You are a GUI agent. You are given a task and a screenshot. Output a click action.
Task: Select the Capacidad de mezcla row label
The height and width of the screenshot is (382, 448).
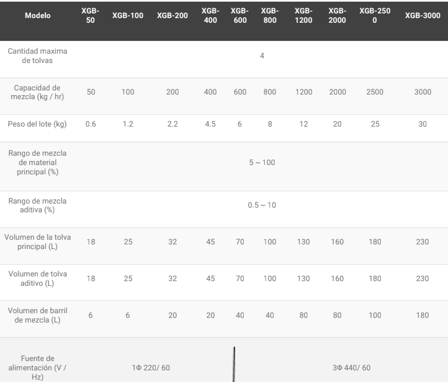37,92
